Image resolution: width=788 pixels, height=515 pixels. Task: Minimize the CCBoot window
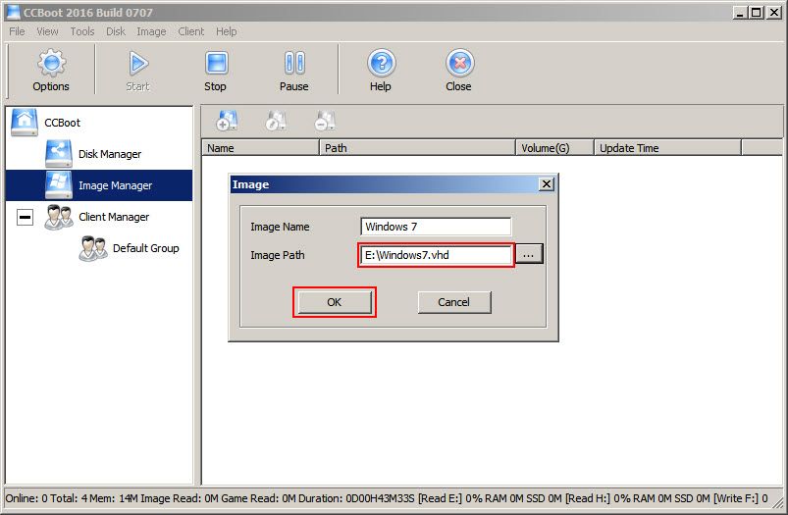pyautogui.click(x=740, y=13)
